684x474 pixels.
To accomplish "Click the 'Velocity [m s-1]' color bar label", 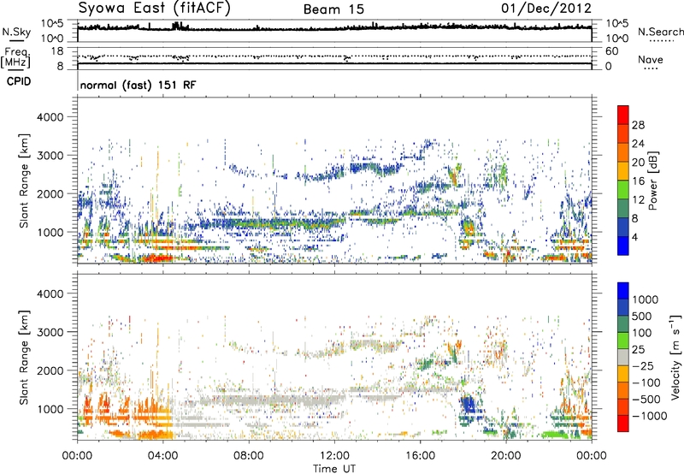I will coord(675,357).
